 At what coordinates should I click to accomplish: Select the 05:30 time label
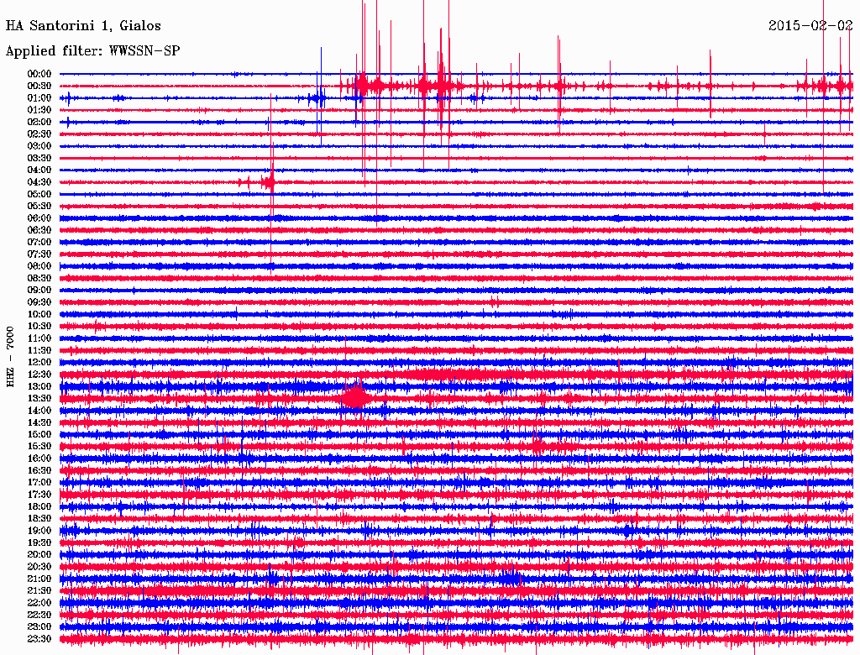[x=39, y=206]
